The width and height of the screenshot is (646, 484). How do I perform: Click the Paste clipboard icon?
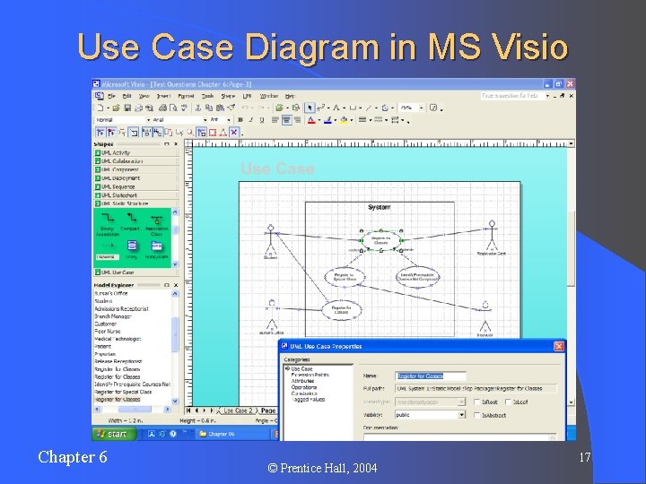tap(220, 108)
